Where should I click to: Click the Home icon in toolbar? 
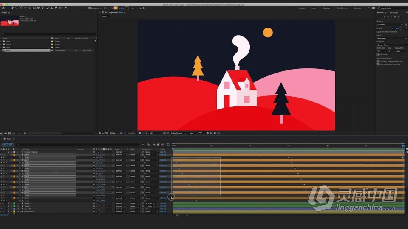(x=3, y=8)
